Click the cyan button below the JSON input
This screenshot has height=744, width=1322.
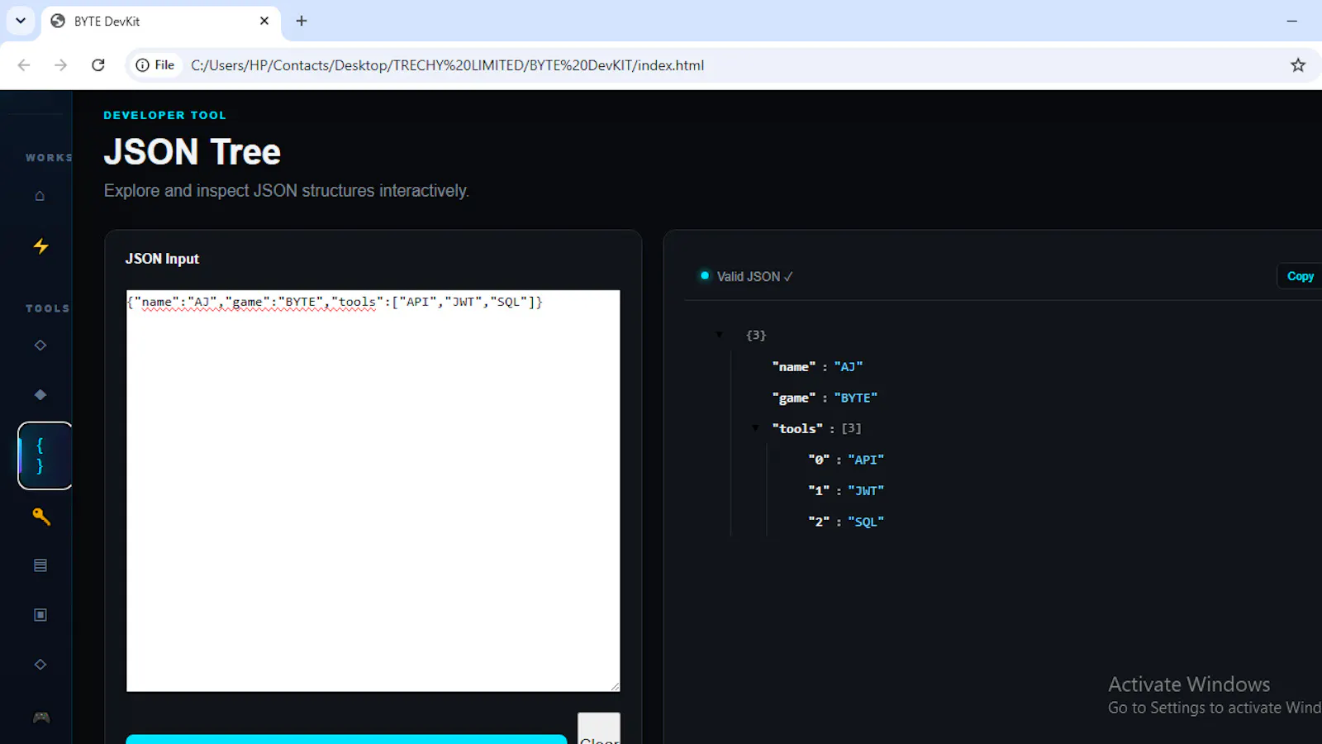click(346, 739)
